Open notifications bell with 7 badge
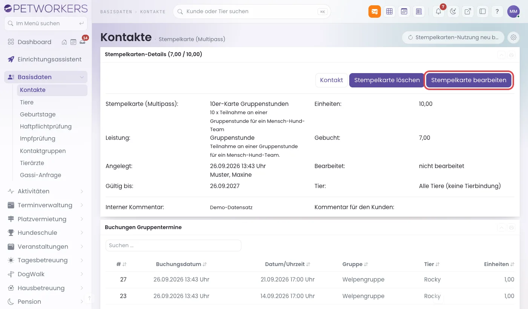Image resolution: width=528 pixels, height=309 pixels. tap(439, 11)
